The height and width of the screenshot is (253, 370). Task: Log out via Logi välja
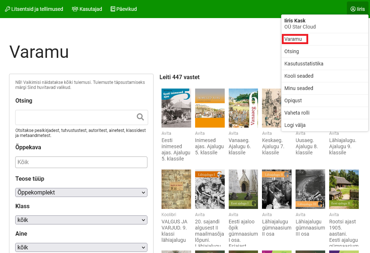tap(295, 125)
